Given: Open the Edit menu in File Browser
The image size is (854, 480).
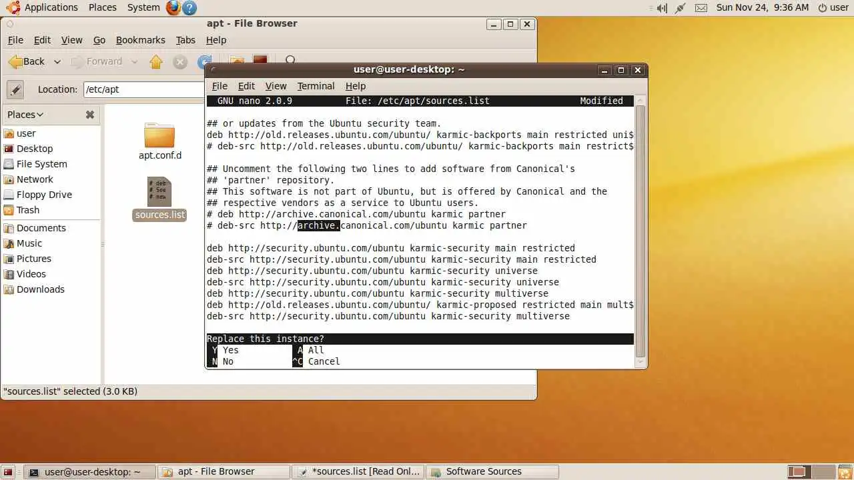Looking at the screenshot, I should (x=42, y=40).
